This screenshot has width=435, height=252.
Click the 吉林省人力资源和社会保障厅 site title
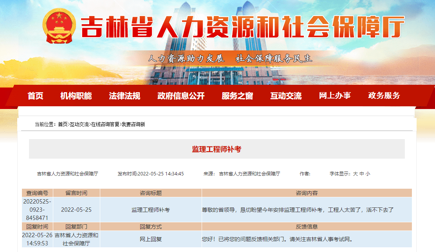[x=242, y=28]
